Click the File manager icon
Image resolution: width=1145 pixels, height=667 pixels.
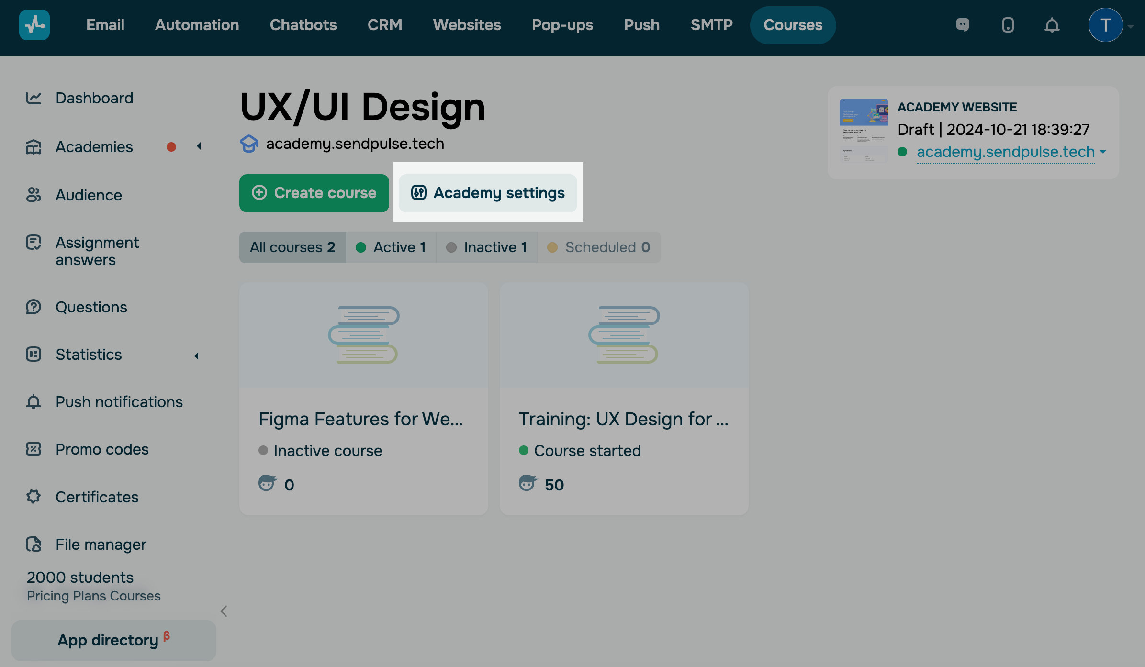point(34,544)
